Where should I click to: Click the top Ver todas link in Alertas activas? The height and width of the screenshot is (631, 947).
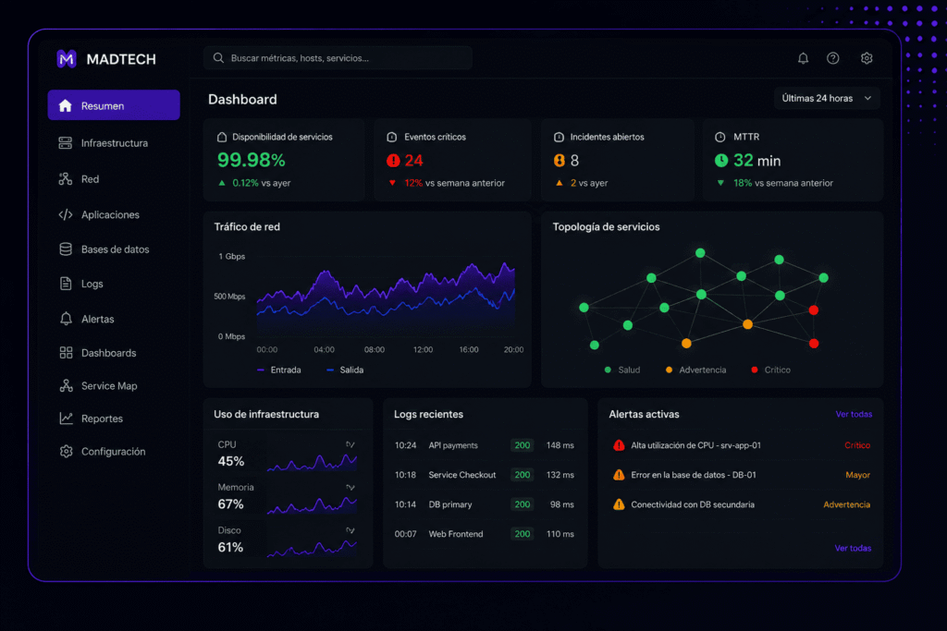tap(854, 415)
